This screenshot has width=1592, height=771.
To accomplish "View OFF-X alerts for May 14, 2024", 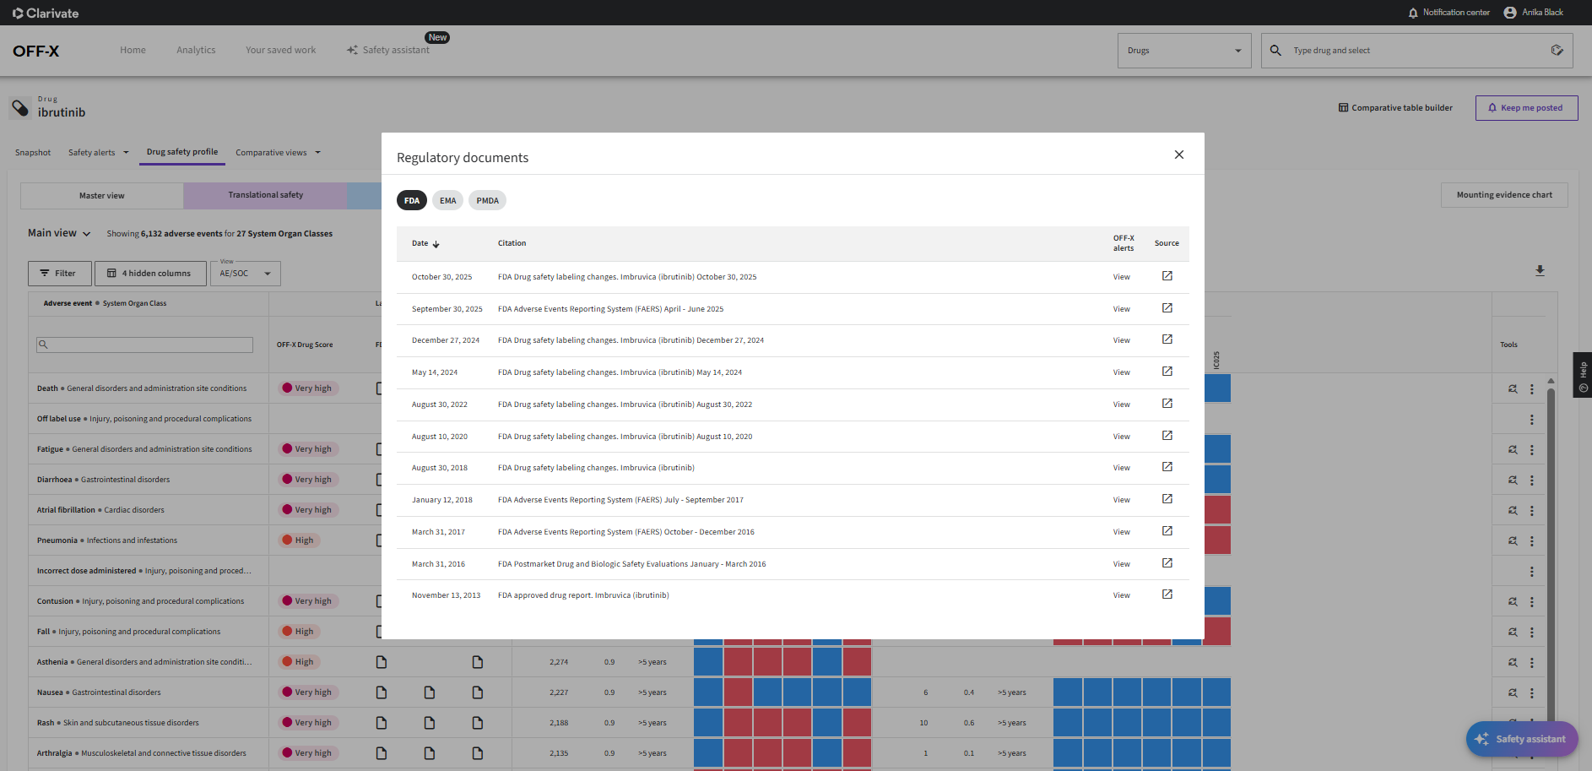I will [1121, 372].
